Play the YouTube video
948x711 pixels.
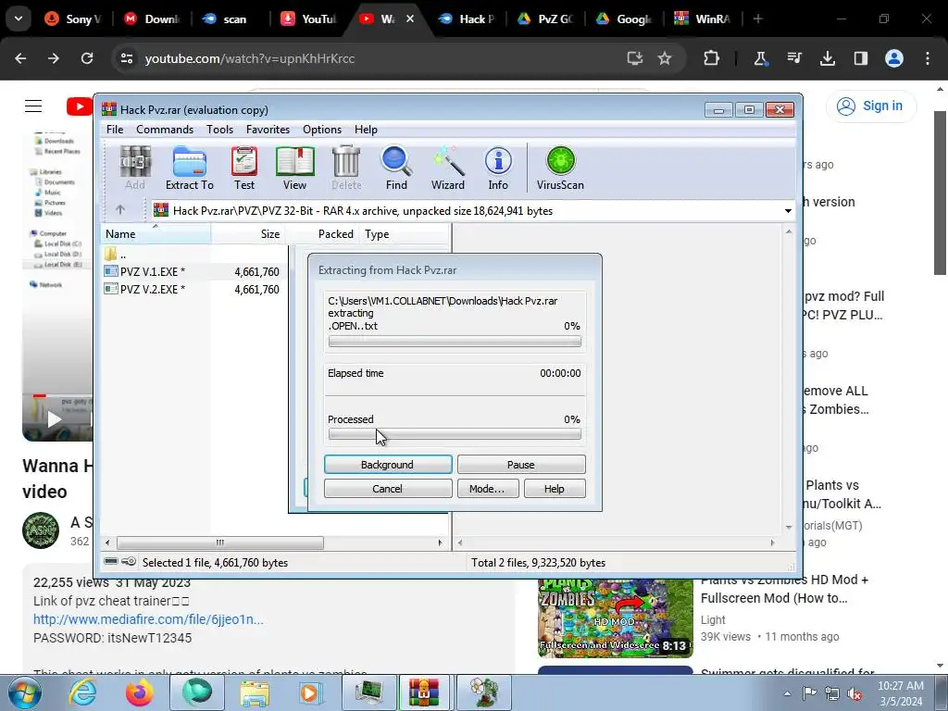(x=55, y=419)
